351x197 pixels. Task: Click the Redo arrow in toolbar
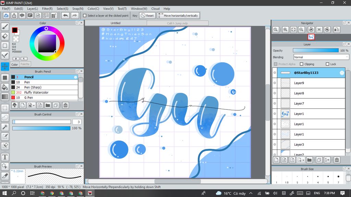point(75,15)
